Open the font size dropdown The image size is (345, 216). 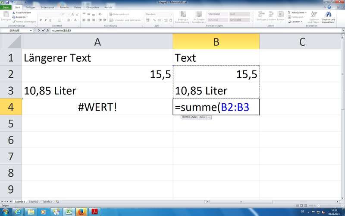(69, 14)
